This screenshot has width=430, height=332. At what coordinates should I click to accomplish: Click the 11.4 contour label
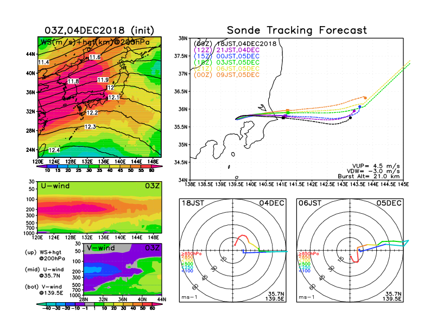tap(43, 62)
